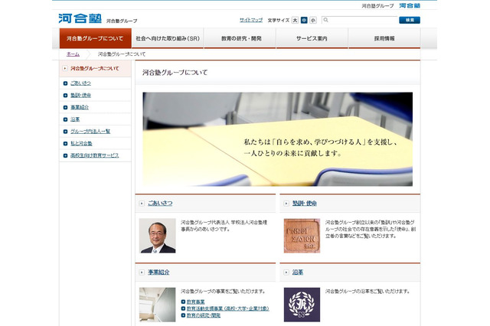Click bullet icon beside 教育活動支援事業 link
This screenshot has height=326, width=490.
(x=183, y=308)
